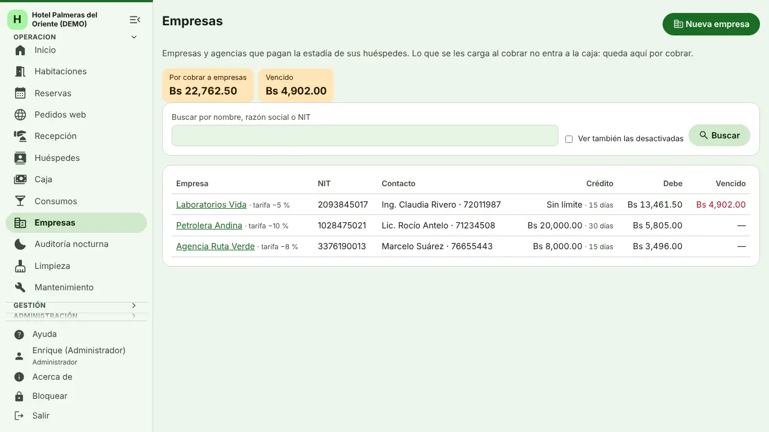Click the Pedidos web globe icon
Viewport: 769px width, 432px height.
(x=20, y=115)
